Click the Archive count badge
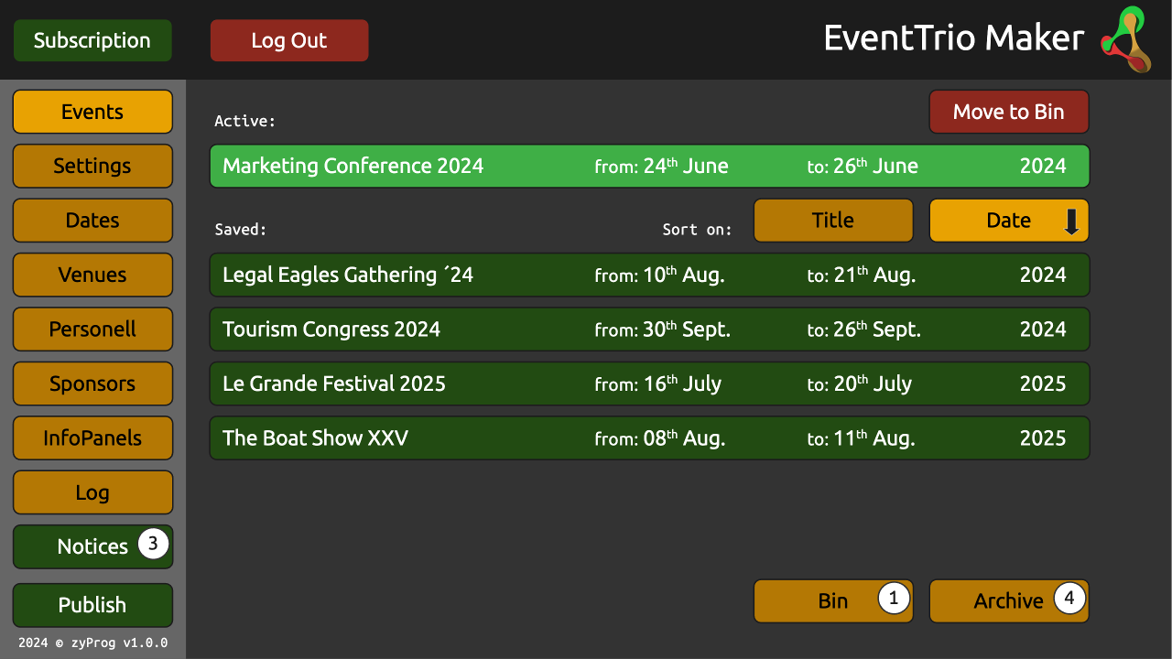This screenshot has height=659, width=1172. tap(1069, 599)
